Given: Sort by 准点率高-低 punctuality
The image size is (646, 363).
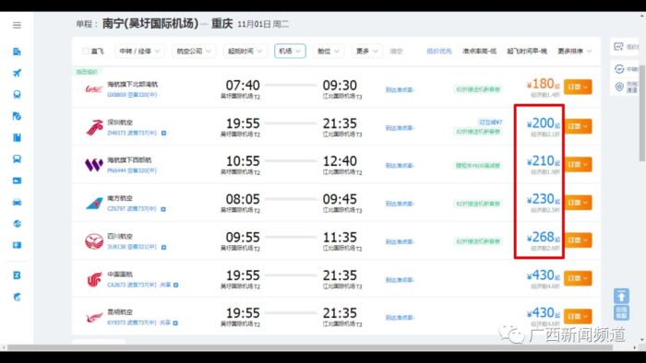Looking at the screenshot, I should [479, 51].
